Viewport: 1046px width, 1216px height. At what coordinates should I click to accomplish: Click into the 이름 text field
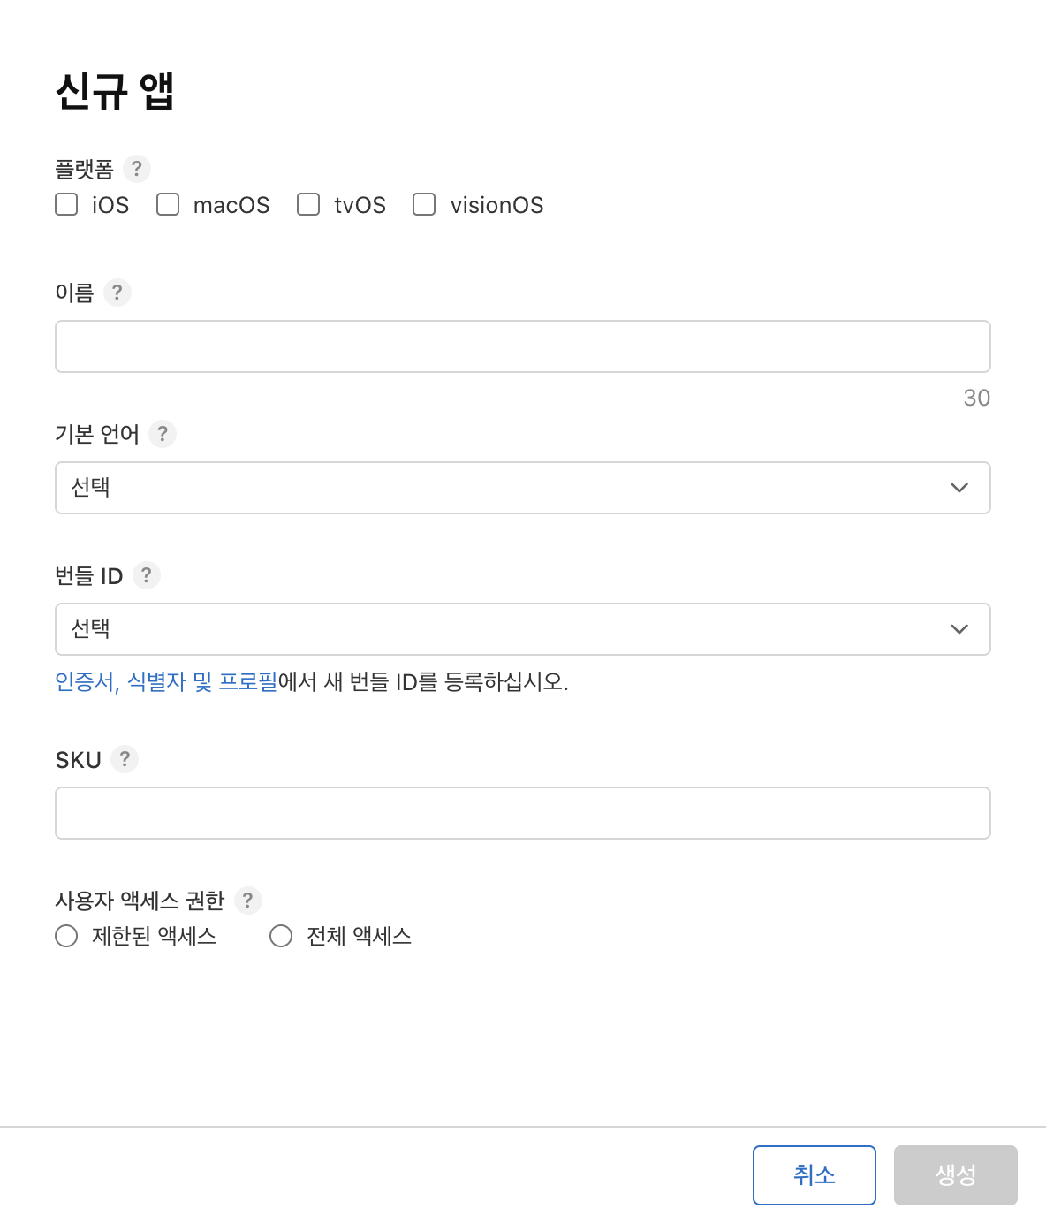[522, 346]
